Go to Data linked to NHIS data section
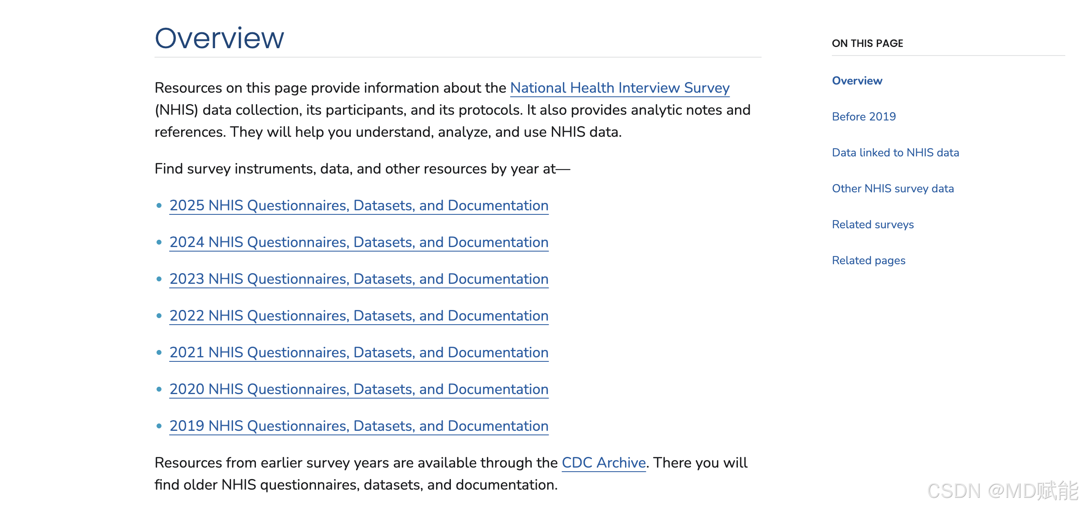1080x508 pixels. 895,153
